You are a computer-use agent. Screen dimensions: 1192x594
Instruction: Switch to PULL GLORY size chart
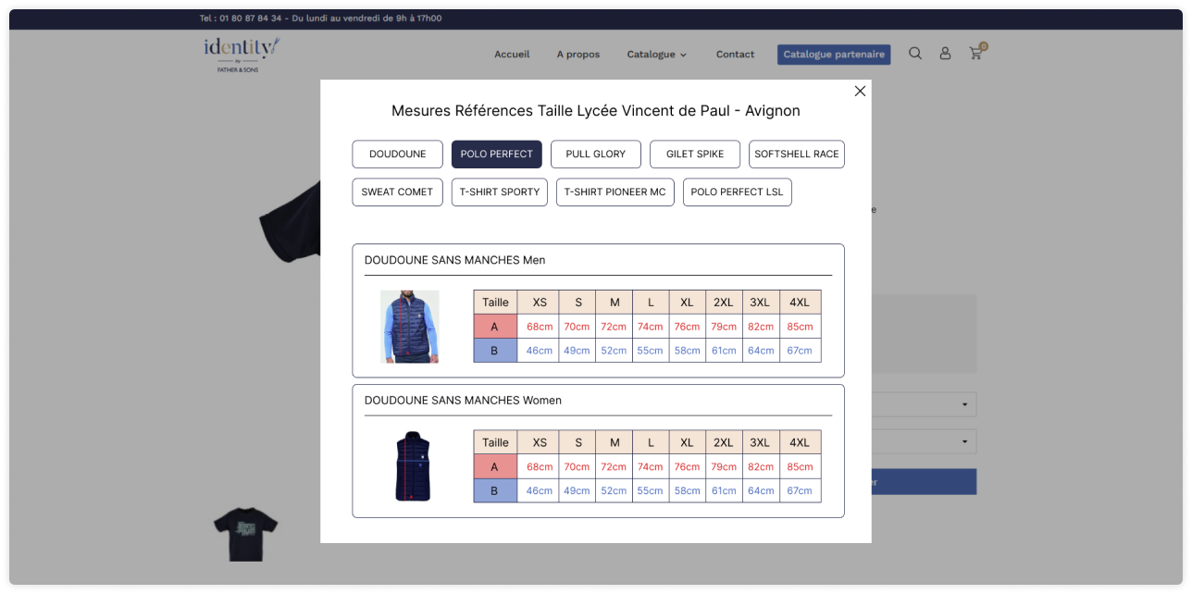(595, 155)
